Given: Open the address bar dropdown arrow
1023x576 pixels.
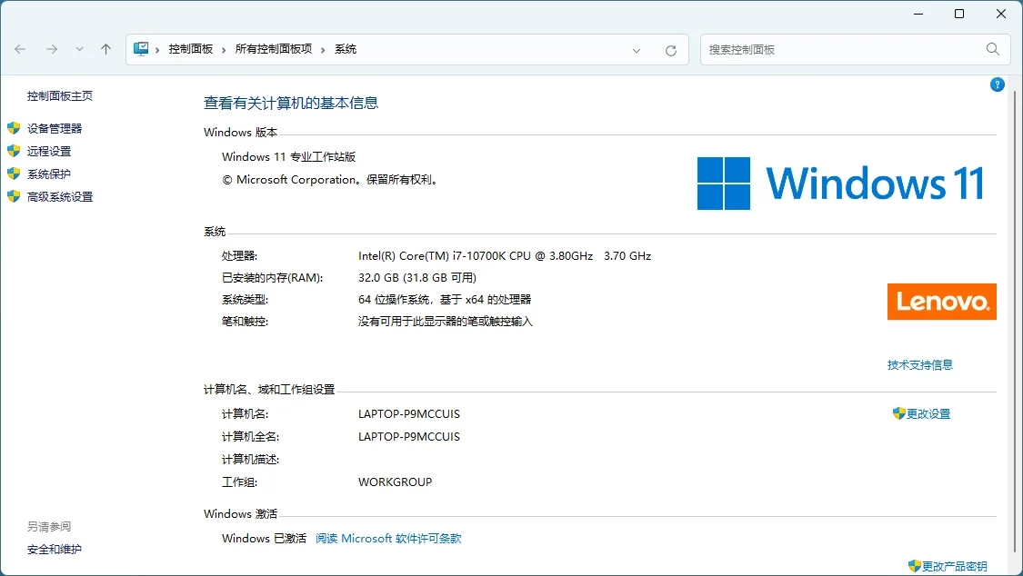Looking at the screenshot, I should point(637,50).
